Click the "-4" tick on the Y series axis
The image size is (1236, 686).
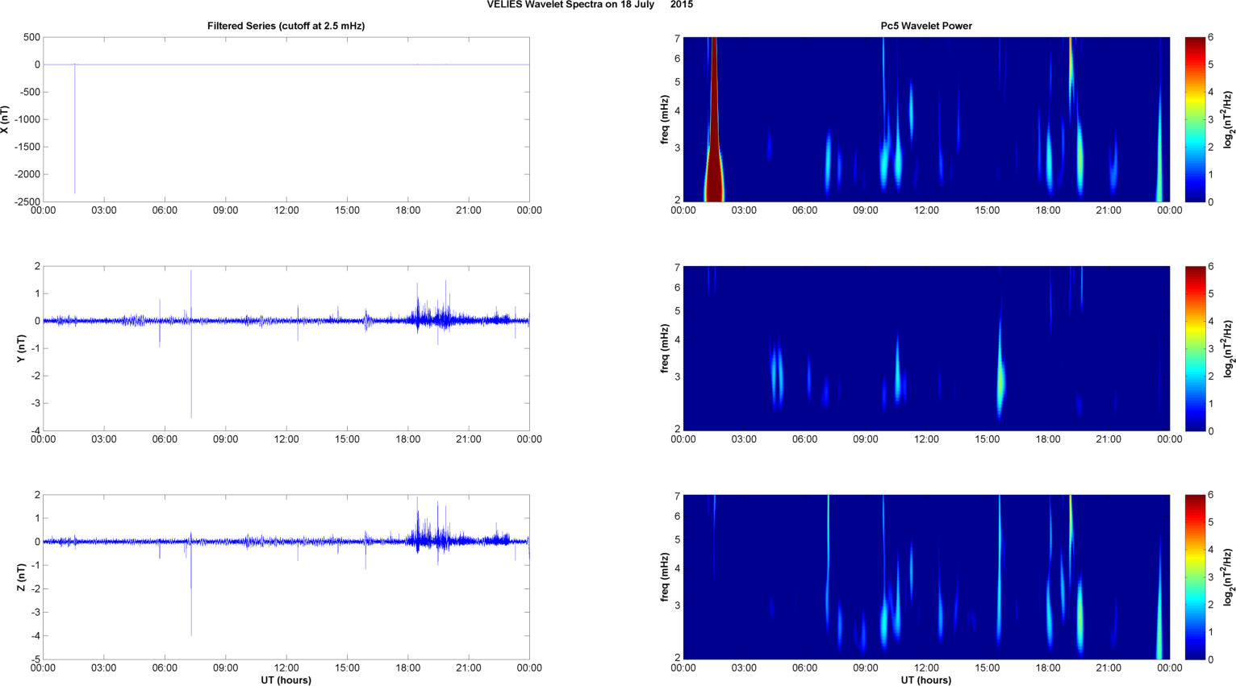click(x=35, y=430)
